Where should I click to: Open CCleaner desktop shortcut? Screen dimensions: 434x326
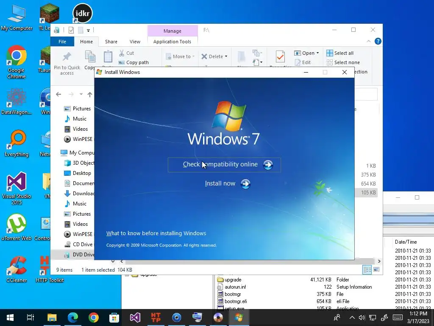(x=17, y=269)
